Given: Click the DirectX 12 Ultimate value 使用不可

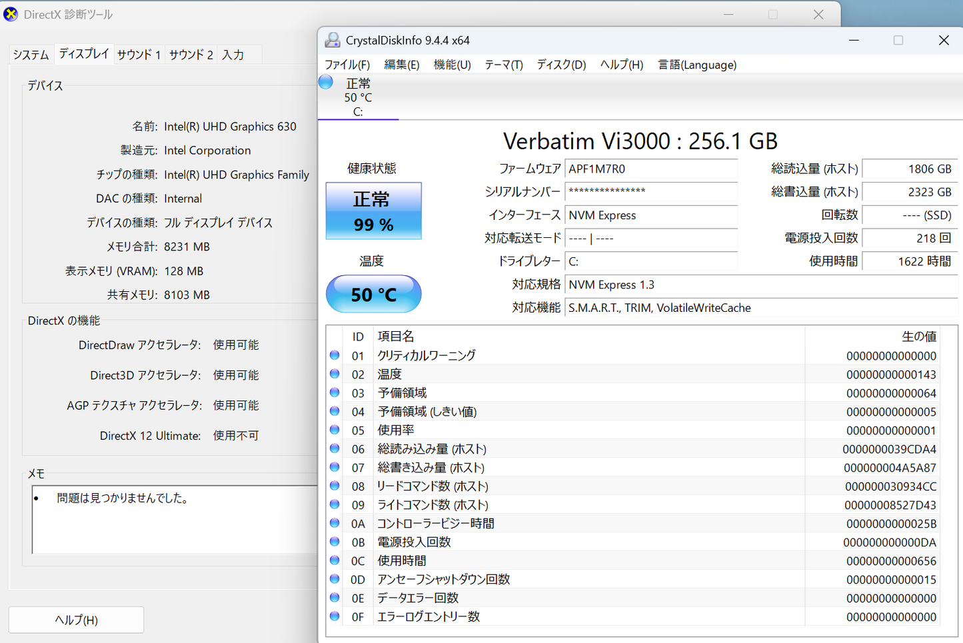Looking at the screenshot, I should click(236, 436).
